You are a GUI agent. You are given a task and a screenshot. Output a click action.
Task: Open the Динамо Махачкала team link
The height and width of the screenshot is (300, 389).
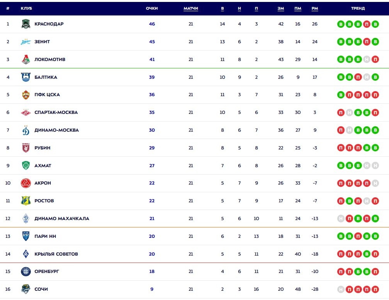point(62,219)
